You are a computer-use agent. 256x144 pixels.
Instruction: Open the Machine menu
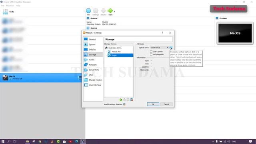[x=10, y=6]
